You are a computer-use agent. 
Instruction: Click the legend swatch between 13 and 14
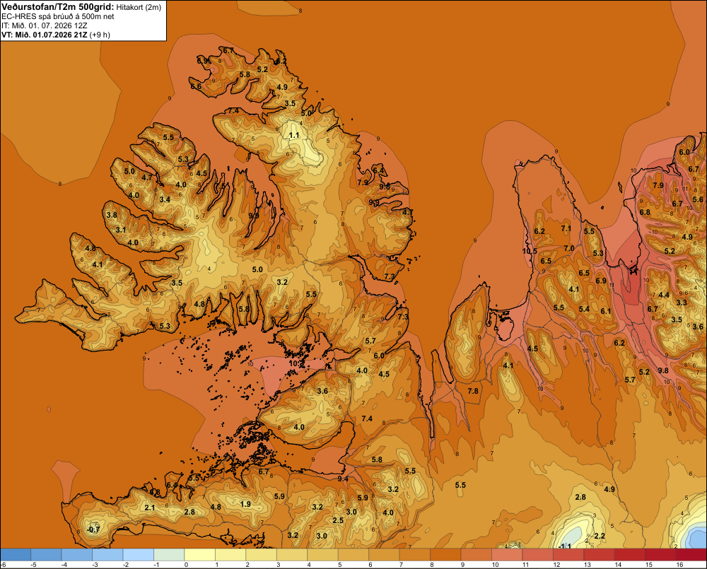point(599,555)
